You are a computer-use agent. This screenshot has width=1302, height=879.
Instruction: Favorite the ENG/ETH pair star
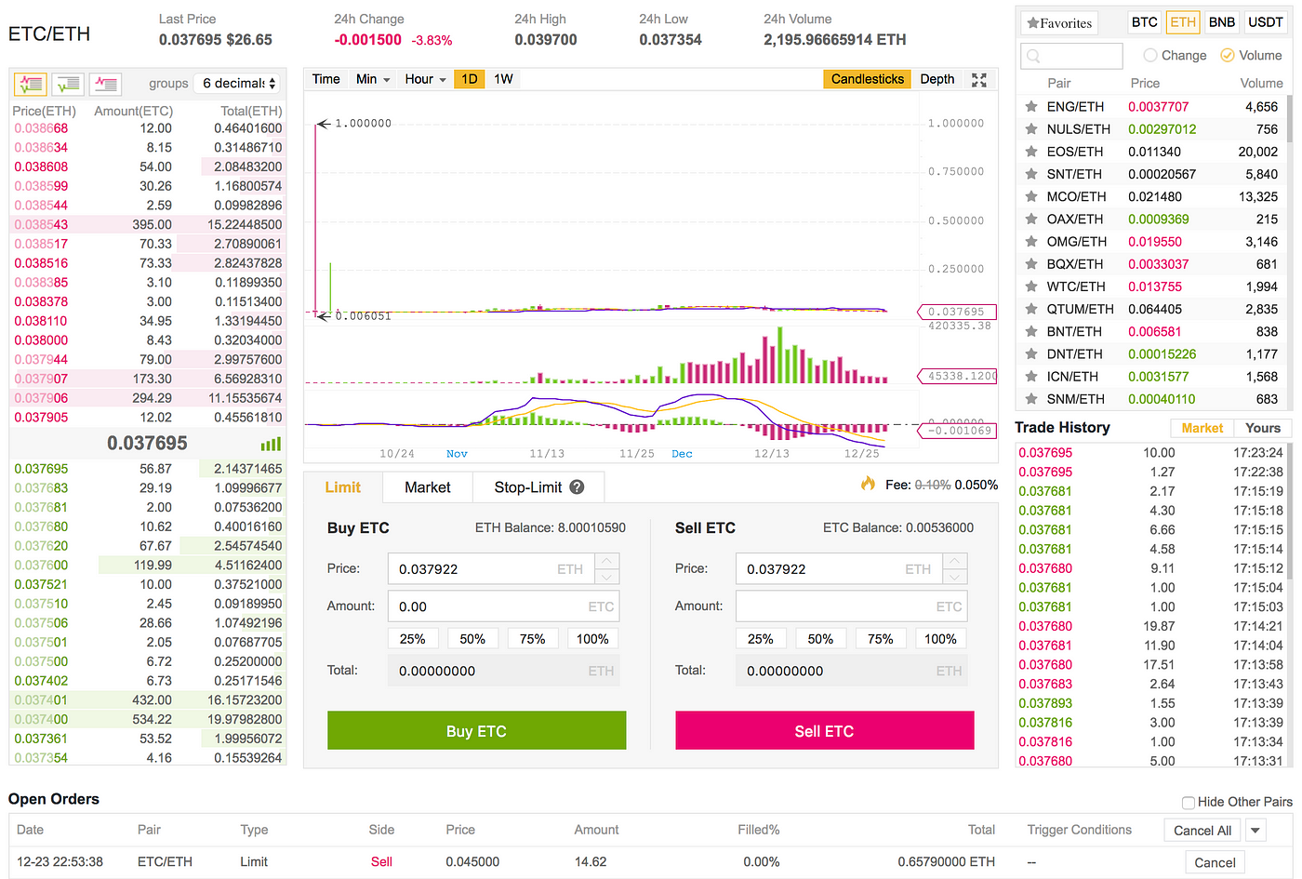tap(1031, 107)
